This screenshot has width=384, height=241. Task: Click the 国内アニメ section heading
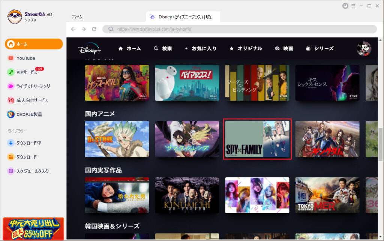tap(100, 114)
